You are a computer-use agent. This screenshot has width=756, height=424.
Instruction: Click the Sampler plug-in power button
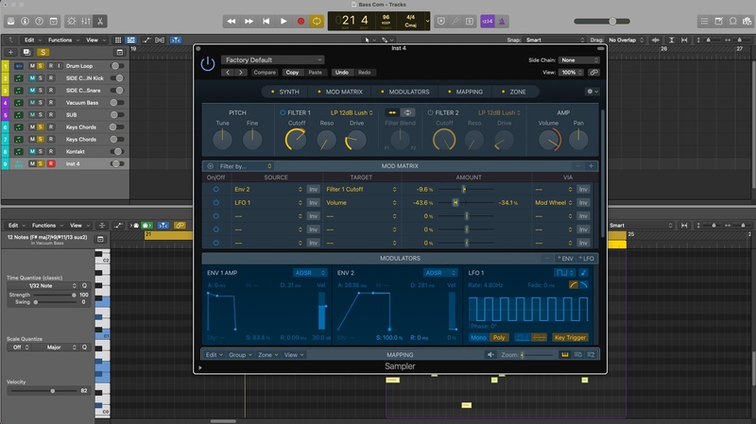208,64
